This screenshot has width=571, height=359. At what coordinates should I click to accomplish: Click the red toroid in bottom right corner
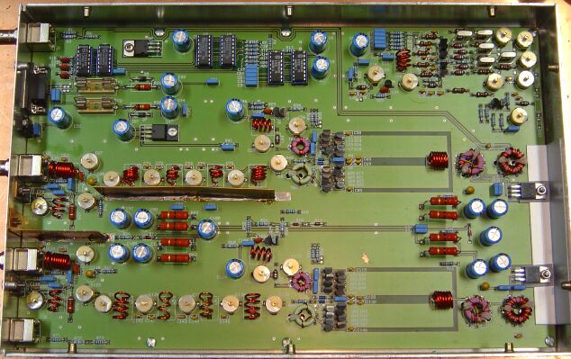516,310
